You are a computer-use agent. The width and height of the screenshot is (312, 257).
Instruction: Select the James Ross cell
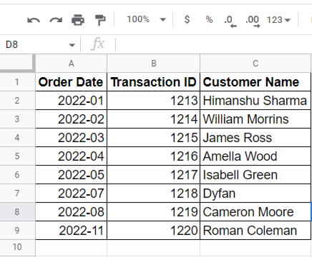click(255, 138)
